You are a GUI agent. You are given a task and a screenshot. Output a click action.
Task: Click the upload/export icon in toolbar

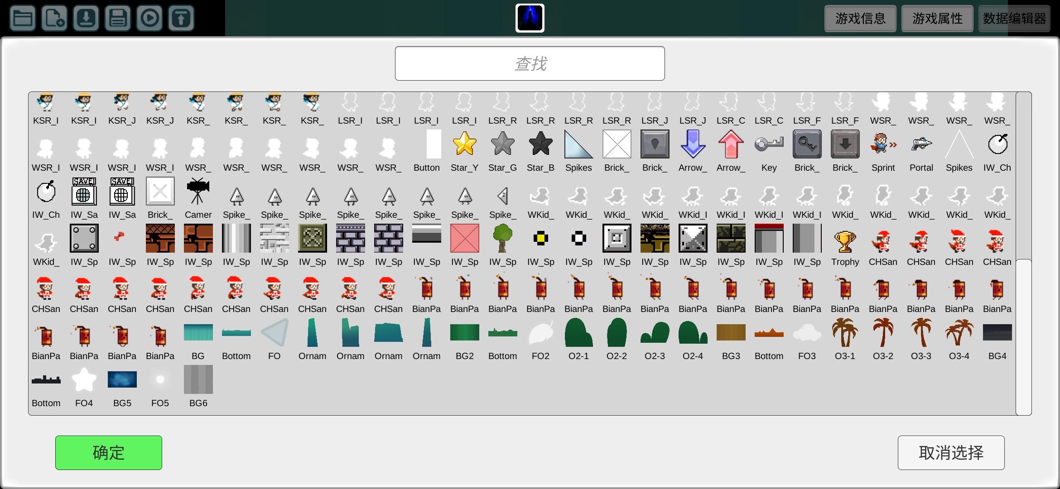point(181,18)
